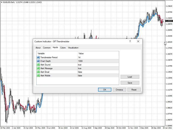Viewport: 173px width, 130px height.
Task: Click the Alert Sound boolean icon
Action: tap(38, 65)
